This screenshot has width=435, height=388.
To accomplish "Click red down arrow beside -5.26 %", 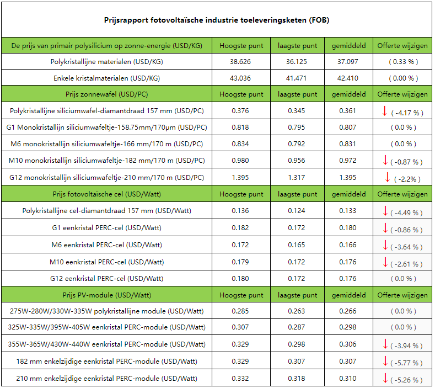I will pos(385,378).
